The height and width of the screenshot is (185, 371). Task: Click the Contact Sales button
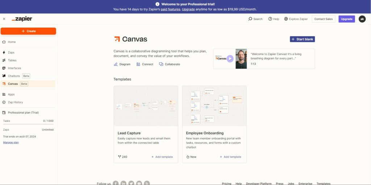point(324,19)
